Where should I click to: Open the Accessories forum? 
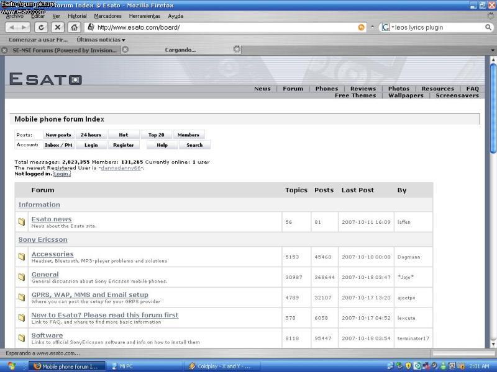tap(52, 254)
